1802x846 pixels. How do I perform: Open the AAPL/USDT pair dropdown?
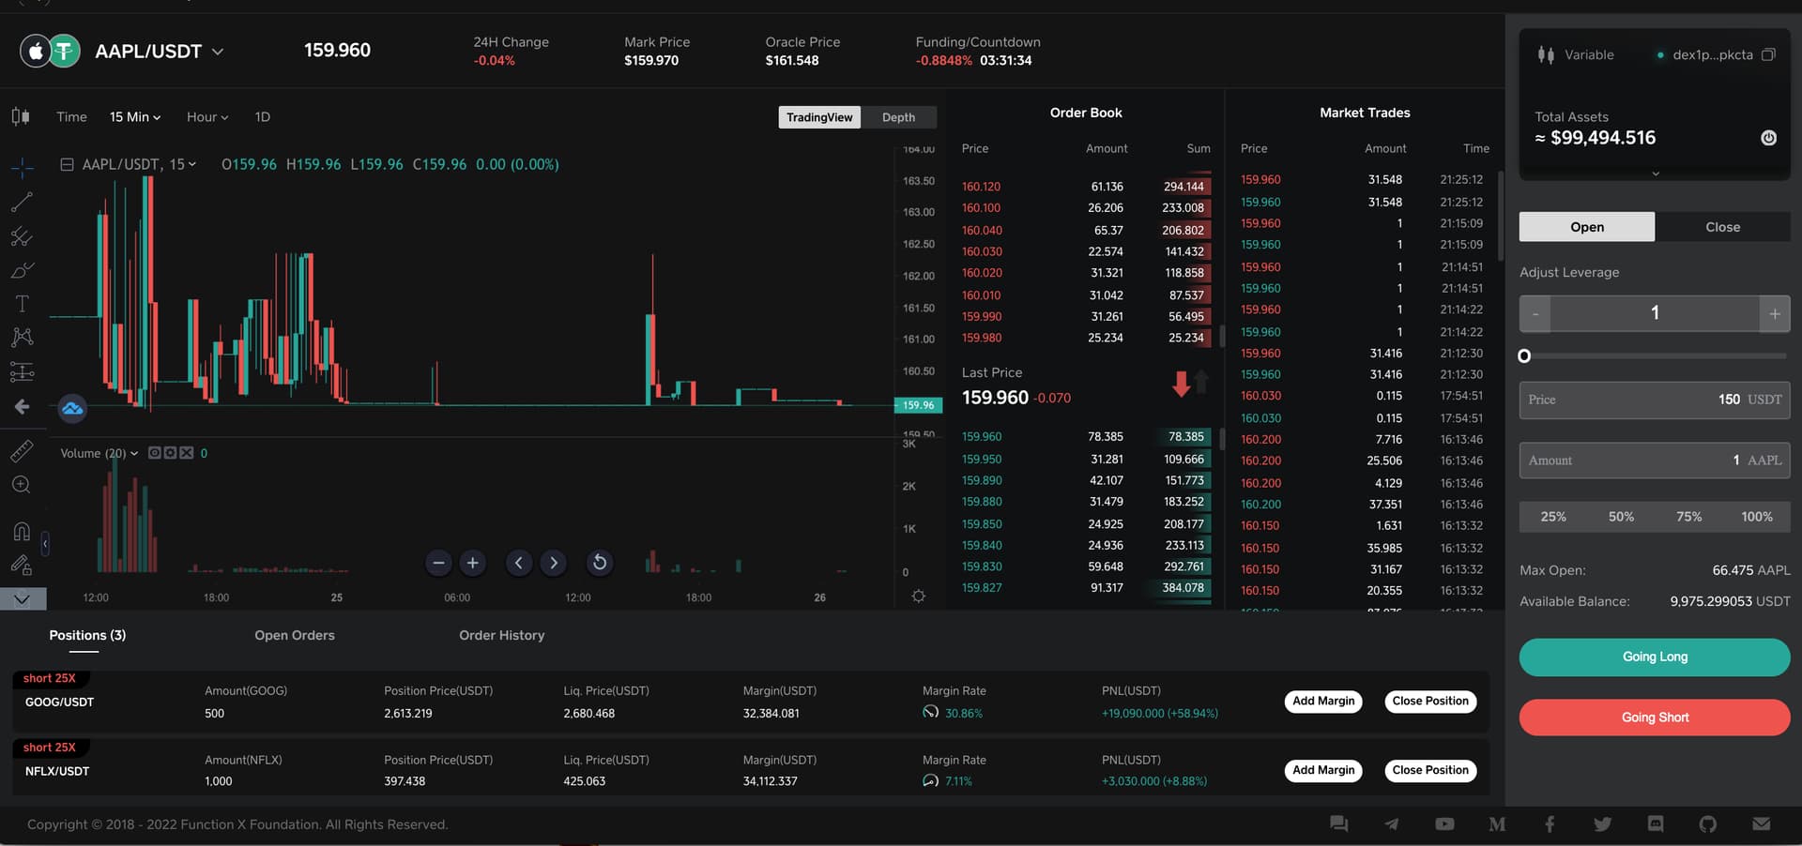point(218,52)
